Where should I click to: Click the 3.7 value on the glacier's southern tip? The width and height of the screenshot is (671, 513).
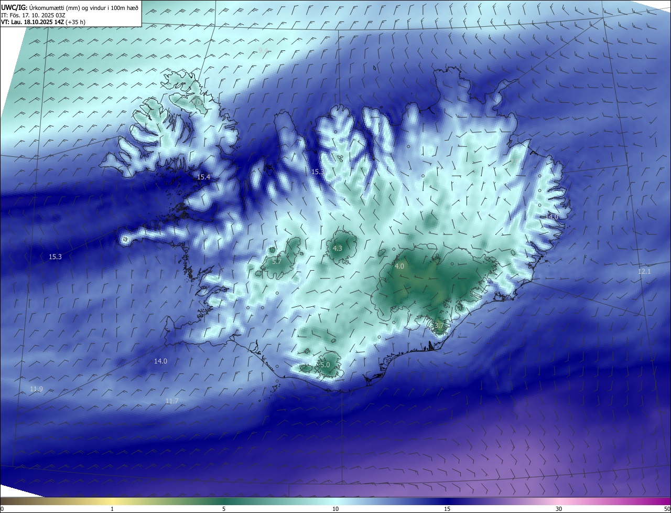pyautogui.click(x=439, y=326)
